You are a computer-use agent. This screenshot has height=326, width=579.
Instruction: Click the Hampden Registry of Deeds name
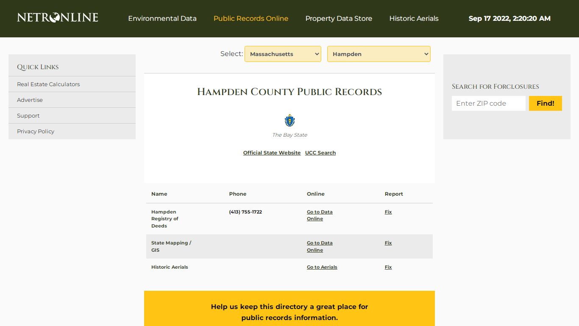coord(165,219)
